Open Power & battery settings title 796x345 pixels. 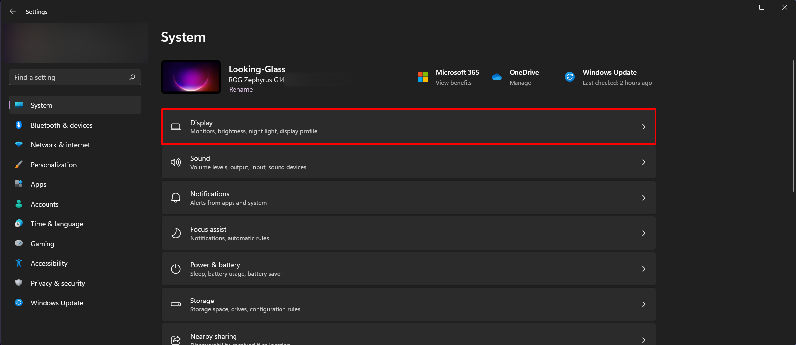215,265
